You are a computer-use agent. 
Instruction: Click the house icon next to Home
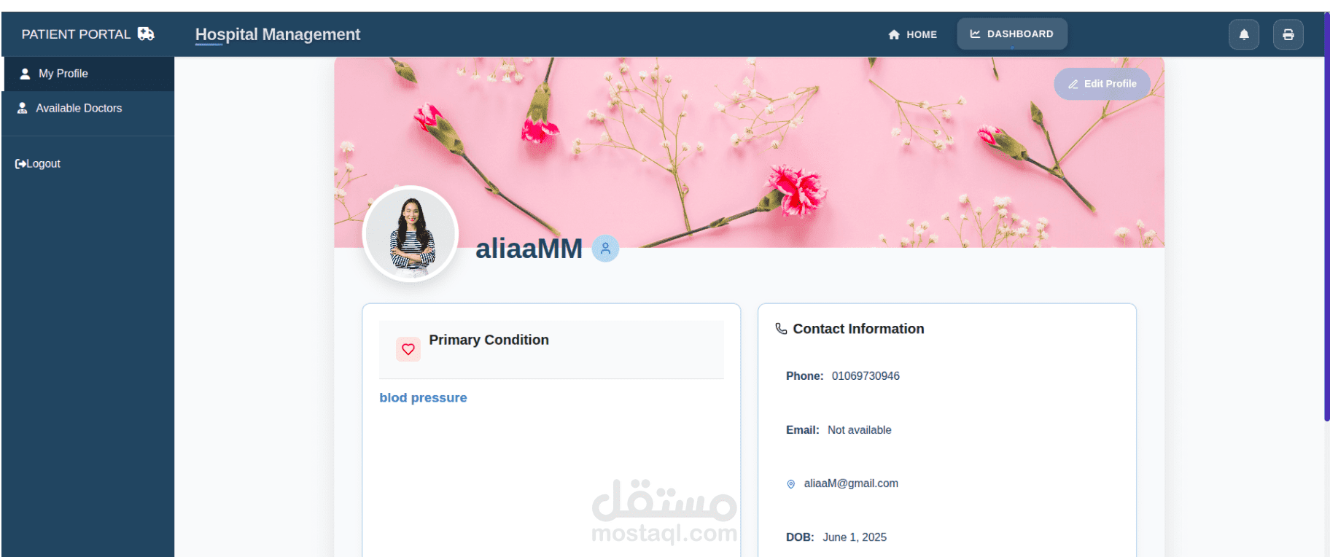coord(894,34)
